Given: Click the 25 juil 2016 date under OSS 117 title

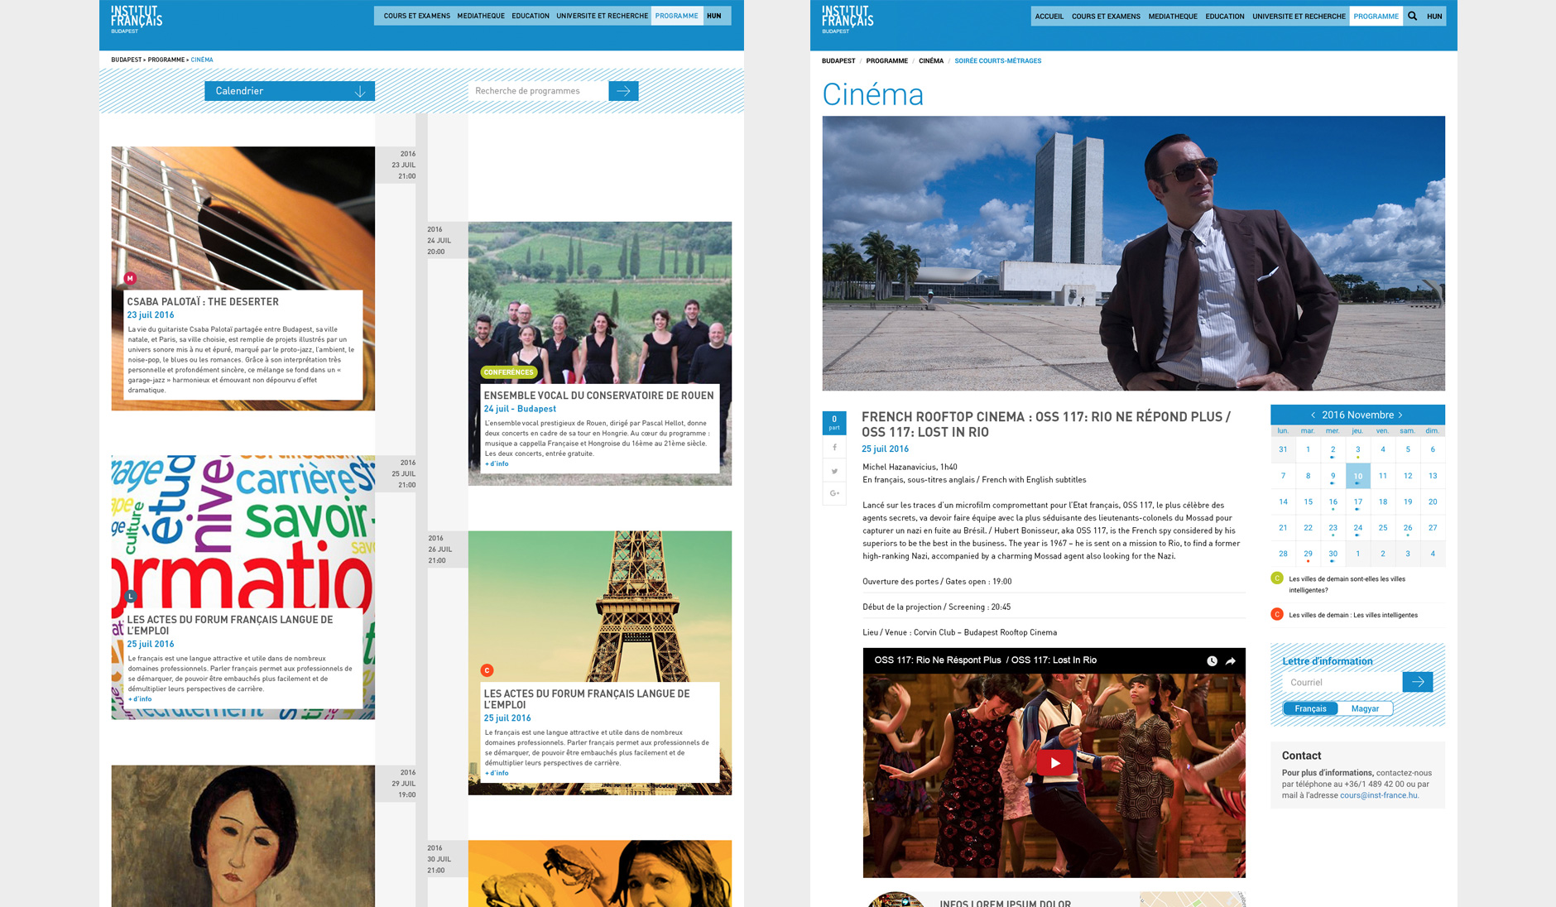Looking at the screenshot, I should pyautogui.click(x=885, y=449).
